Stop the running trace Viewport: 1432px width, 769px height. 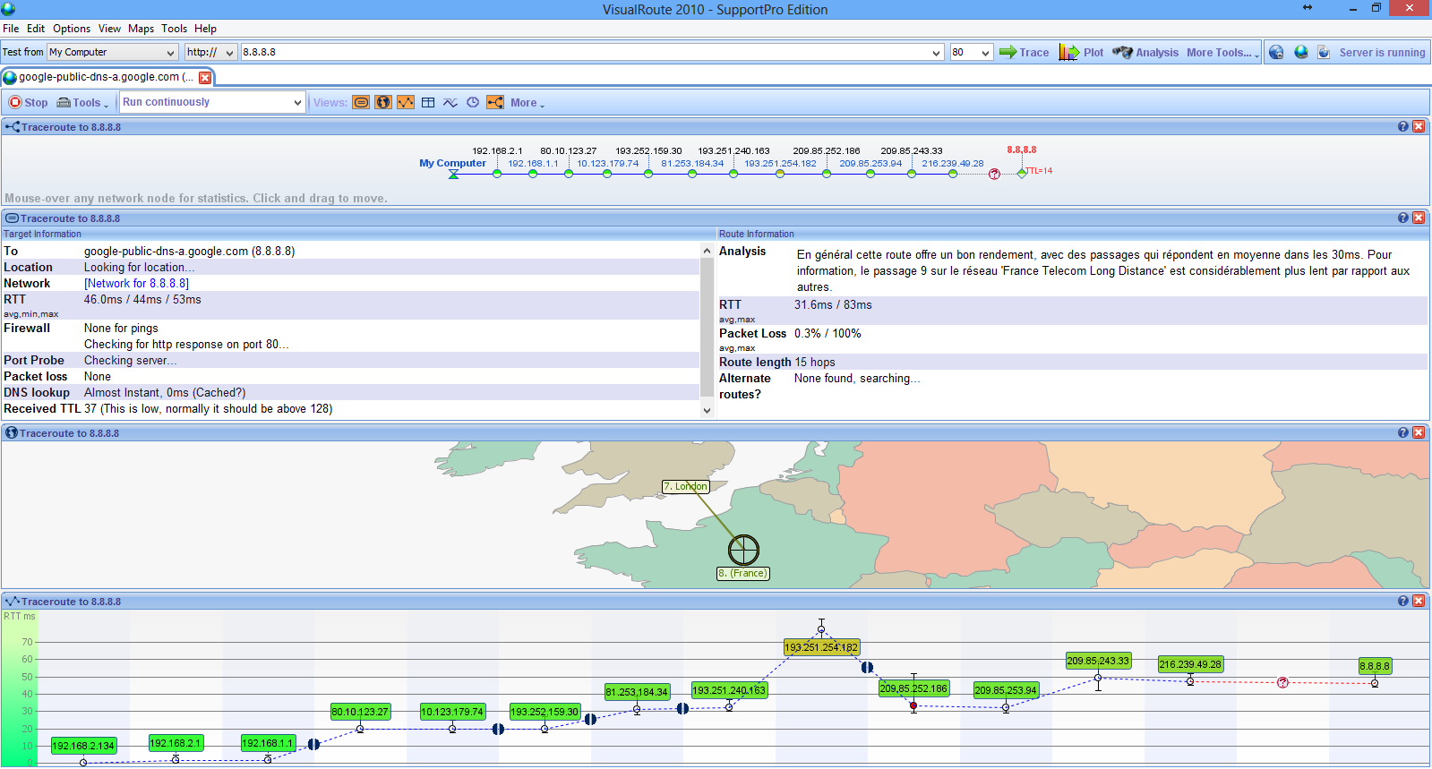[28, 102]
